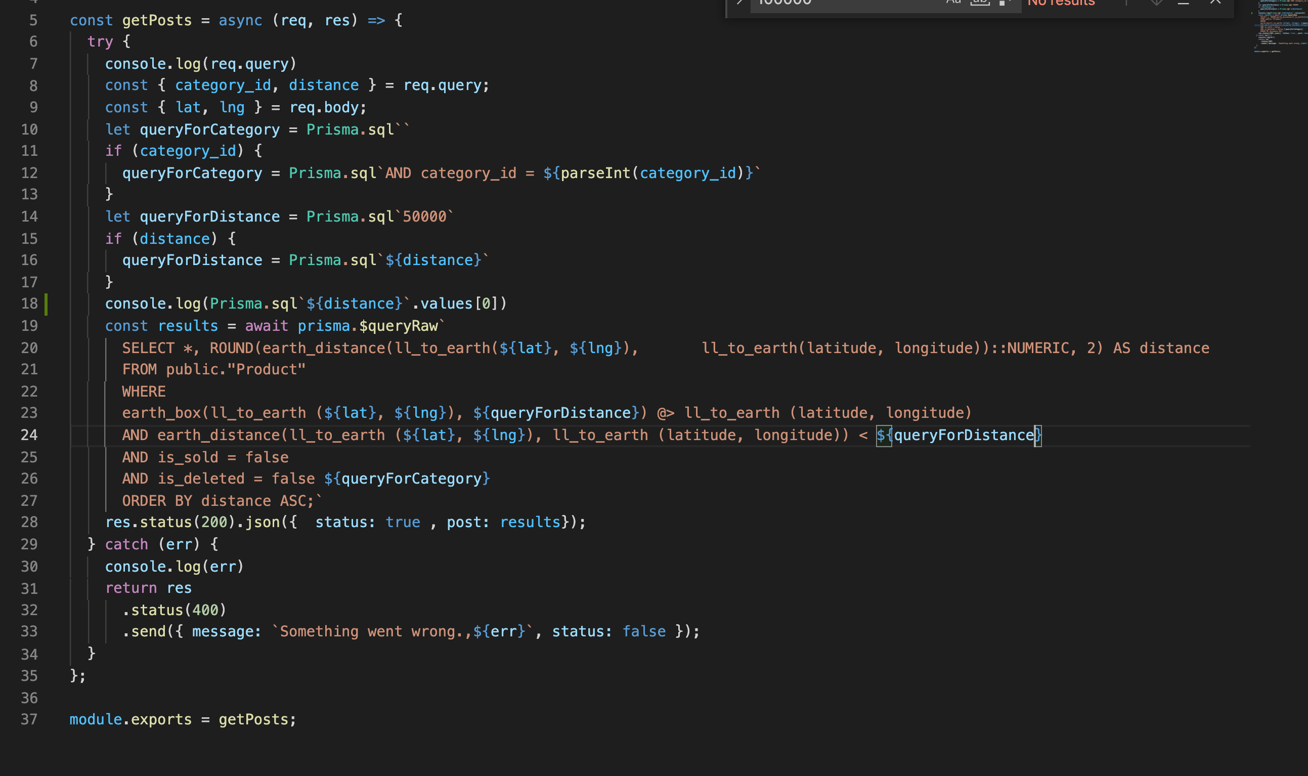This screenshot has width=1308, height=776.
Task: Click the 'return' keyword on line 31
Action: click(131, 588)
